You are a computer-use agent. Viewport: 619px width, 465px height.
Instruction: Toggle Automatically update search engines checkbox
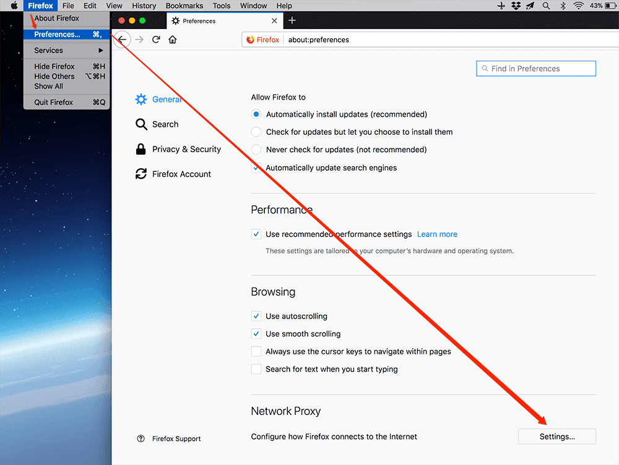[x=256, y=168]
